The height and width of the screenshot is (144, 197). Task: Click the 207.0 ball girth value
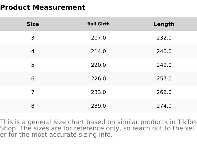(98, 38)
